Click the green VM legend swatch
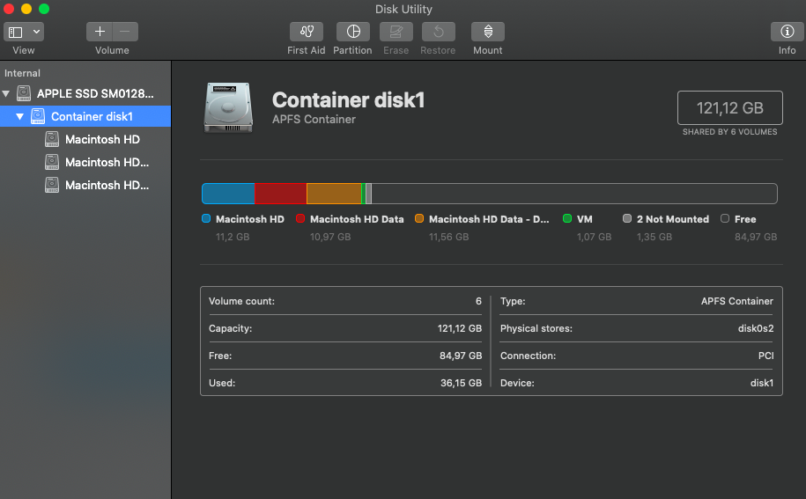The image size is (806, 499). click(567, 218)
